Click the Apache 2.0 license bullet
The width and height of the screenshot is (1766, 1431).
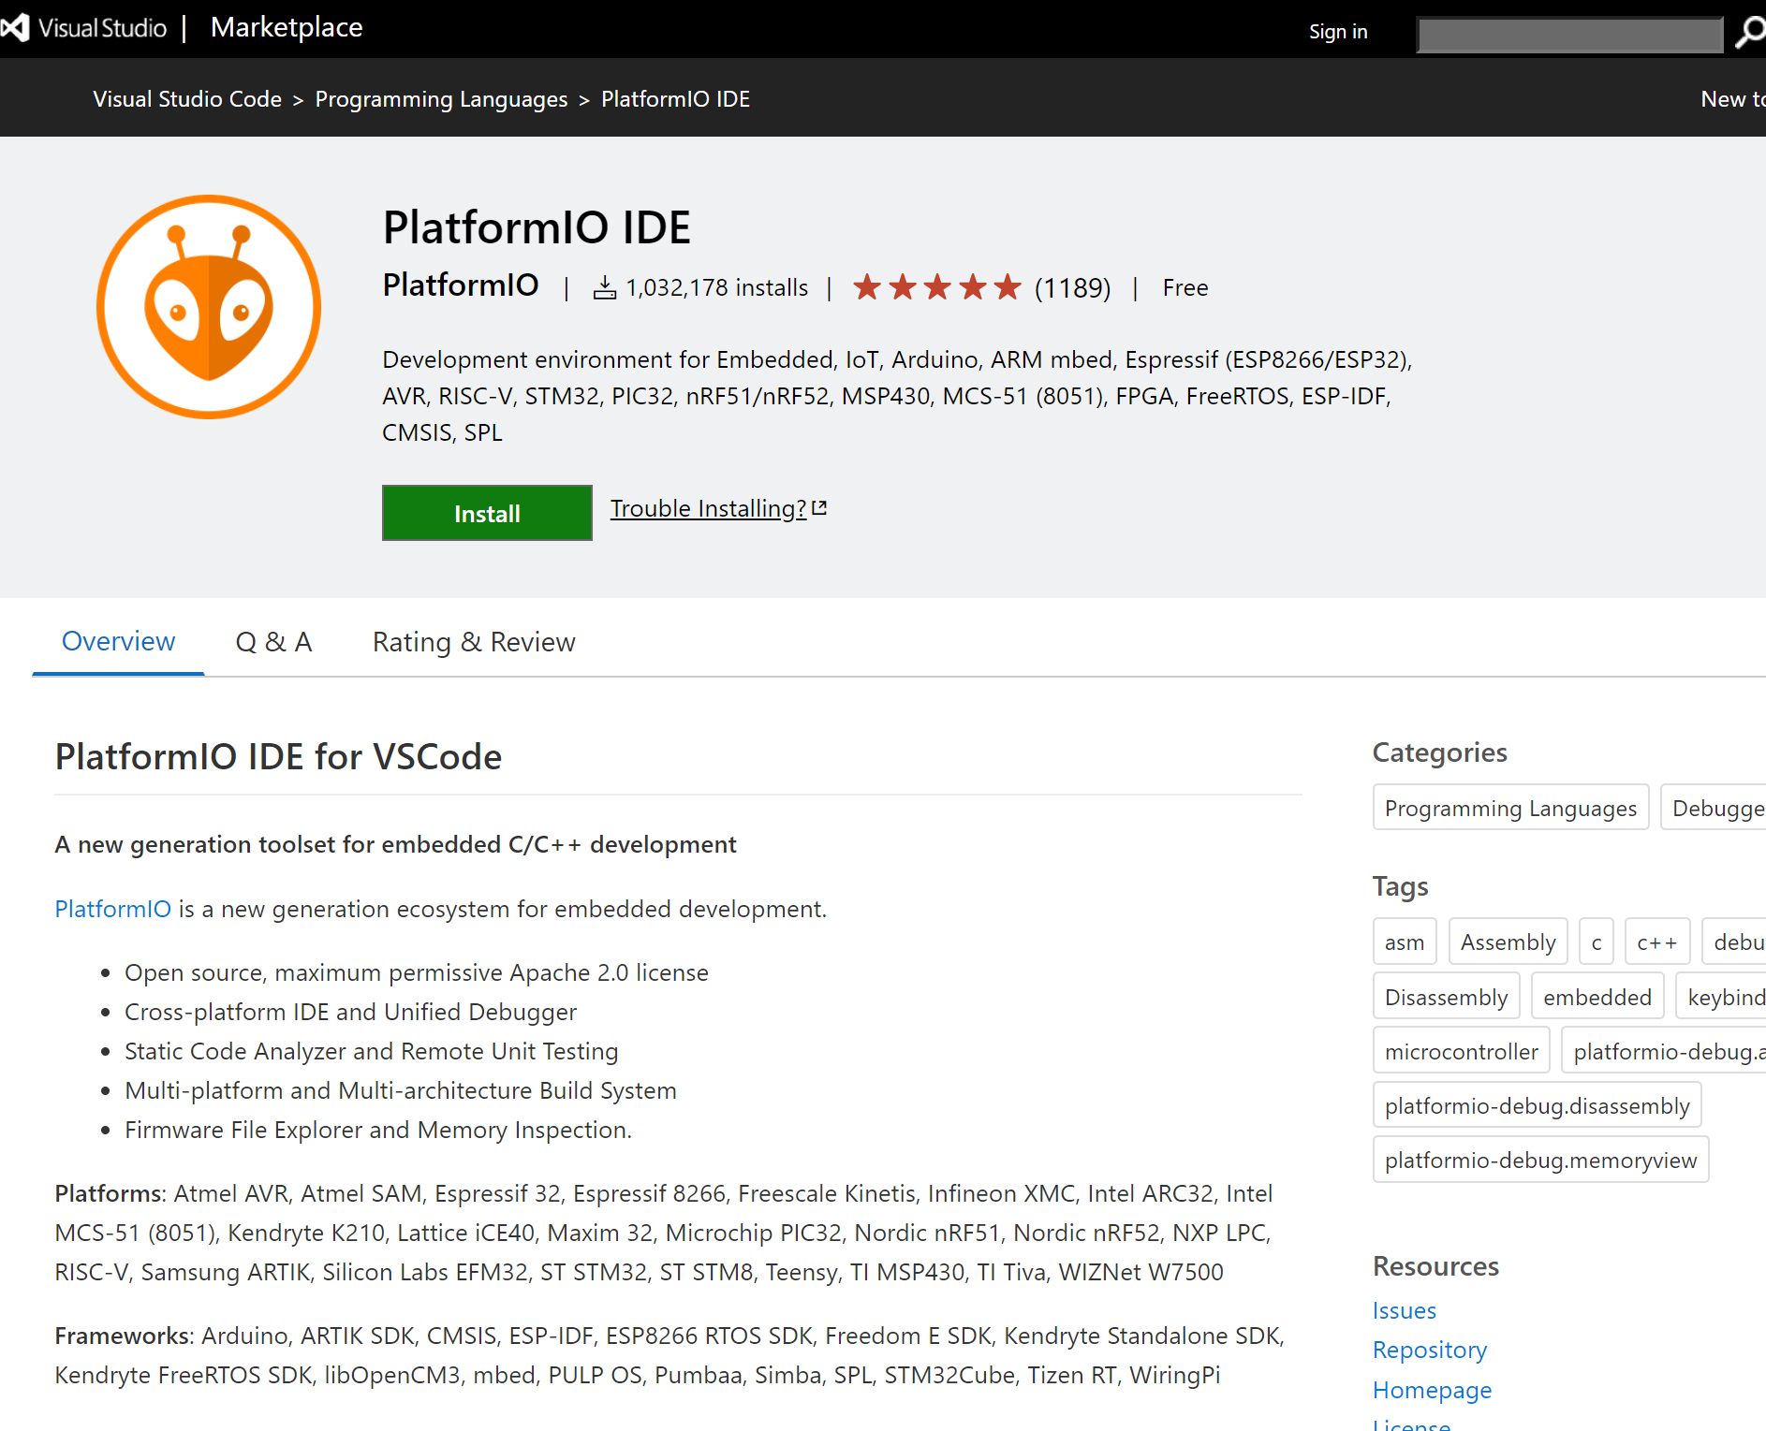tap(417, 972)
